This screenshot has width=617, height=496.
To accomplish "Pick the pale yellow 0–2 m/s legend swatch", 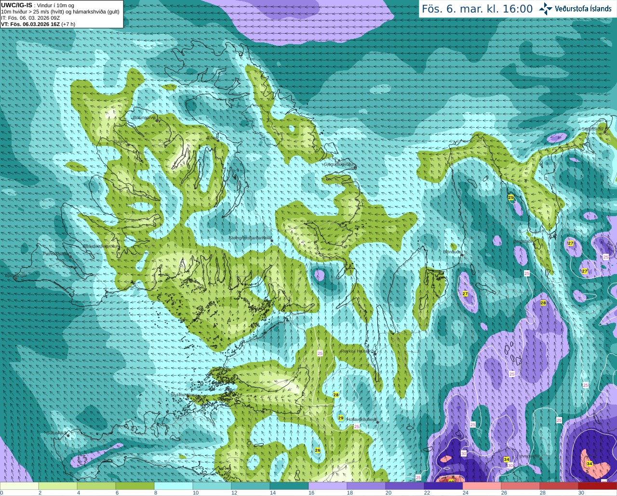I will coord(19,486).
